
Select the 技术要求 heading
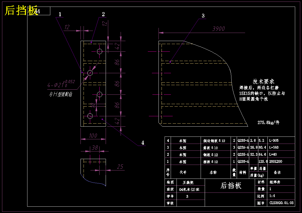coord(263,82)
